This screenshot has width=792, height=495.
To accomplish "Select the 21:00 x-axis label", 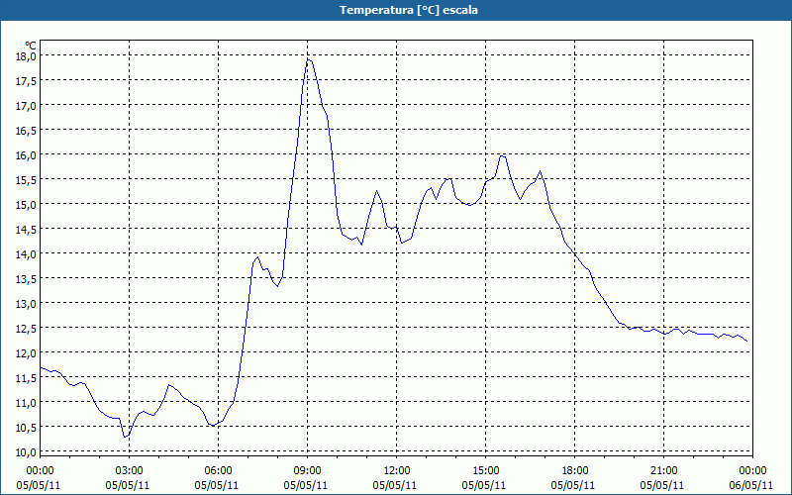I will pyautogui.click(x=663, y=471).
